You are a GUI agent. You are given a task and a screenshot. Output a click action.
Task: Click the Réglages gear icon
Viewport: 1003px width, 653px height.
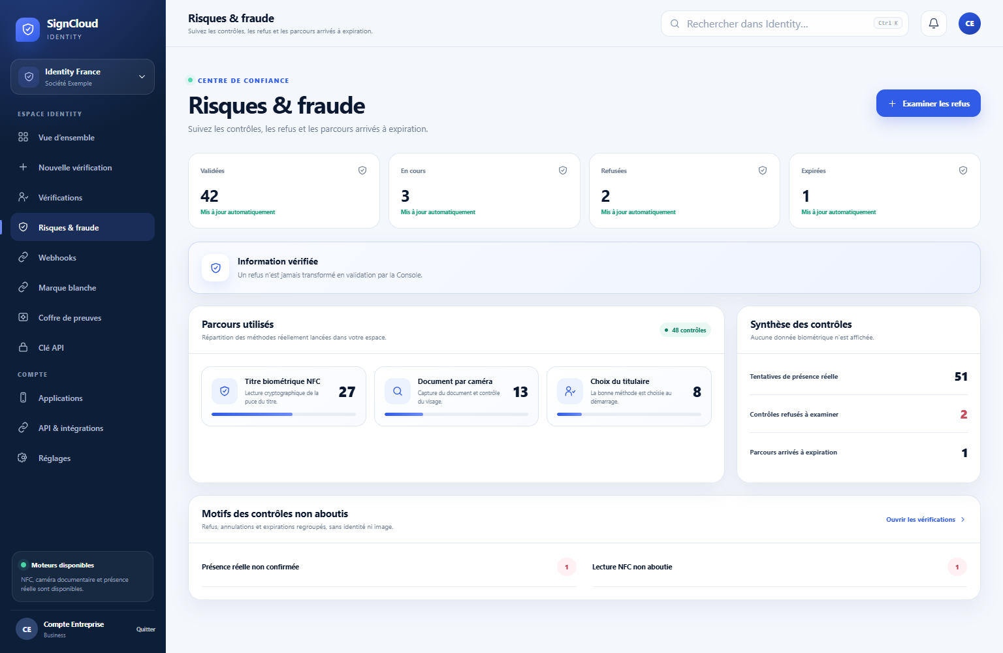click(24, 458)
